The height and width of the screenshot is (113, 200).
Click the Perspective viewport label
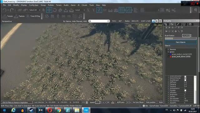pos(7,21)
